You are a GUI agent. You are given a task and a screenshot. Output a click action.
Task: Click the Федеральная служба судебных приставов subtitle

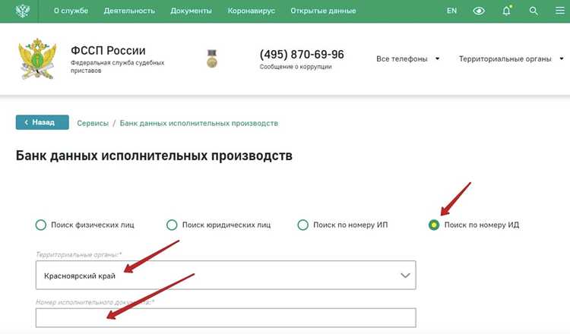pyautogui.click(x=117, y=67)
